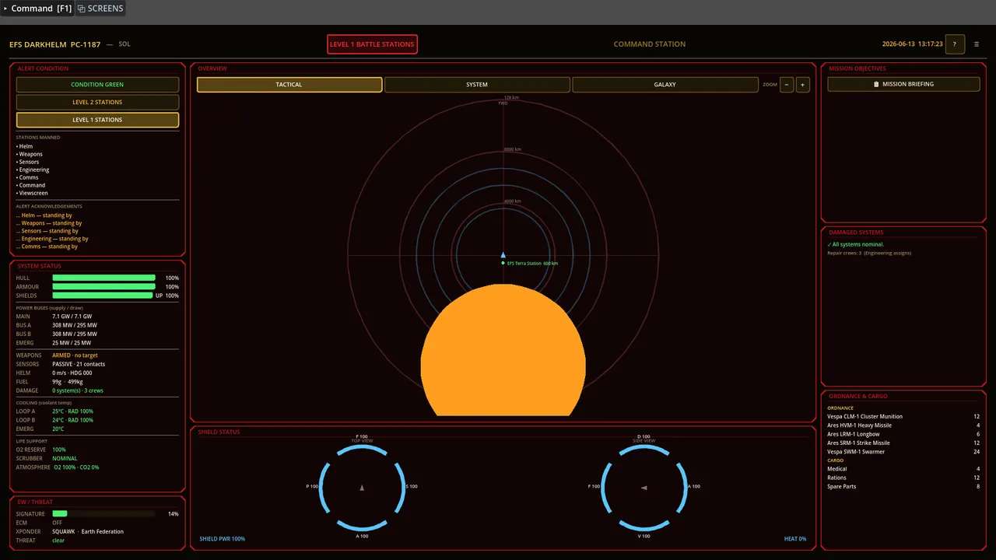
Task: Click the zoom out minus button
Action: click(787, 85)
